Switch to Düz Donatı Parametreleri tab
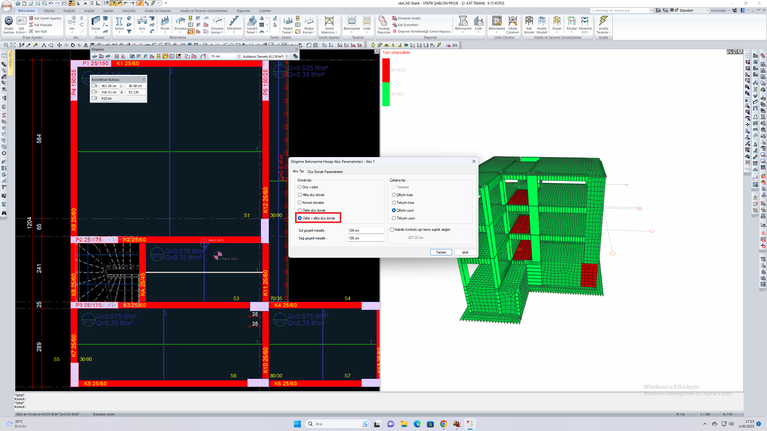767x431 pixels. click(x=325, y=172)
